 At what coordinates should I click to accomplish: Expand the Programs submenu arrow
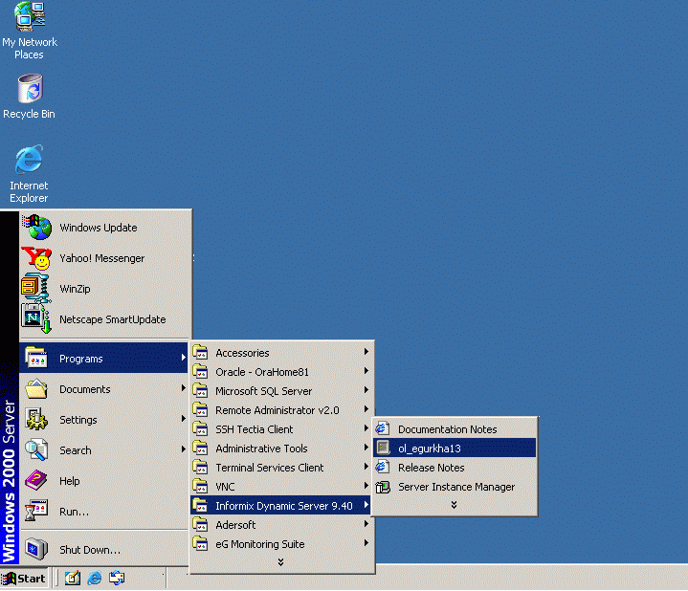click(184, 358)
